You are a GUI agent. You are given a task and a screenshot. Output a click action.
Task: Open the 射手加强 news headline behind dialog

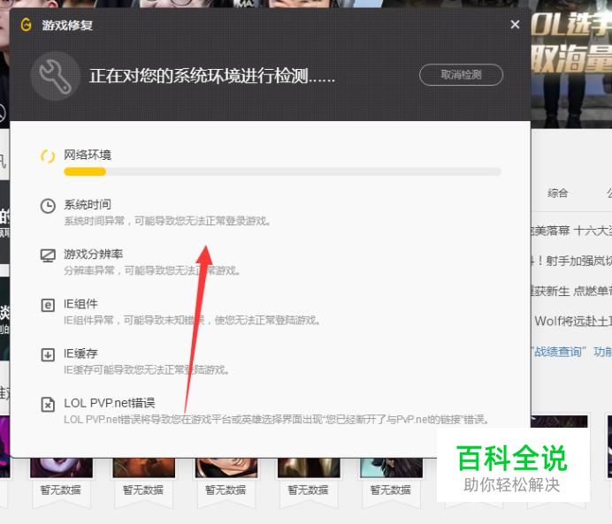tap(571, 261)
